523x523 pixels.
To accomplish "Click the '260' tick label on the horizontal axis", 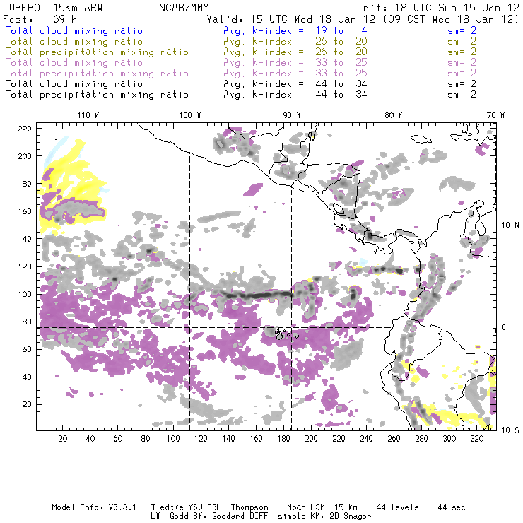I will [x=394, y=439].
